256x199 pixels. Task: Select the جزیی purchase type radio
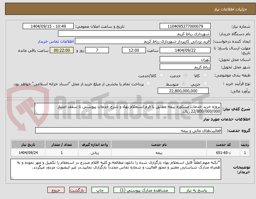[x=205, y=84]
